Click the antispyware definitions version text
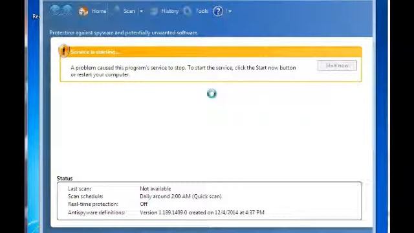The height and width of the screenshot is (233, 414). [x=202, y=212]
